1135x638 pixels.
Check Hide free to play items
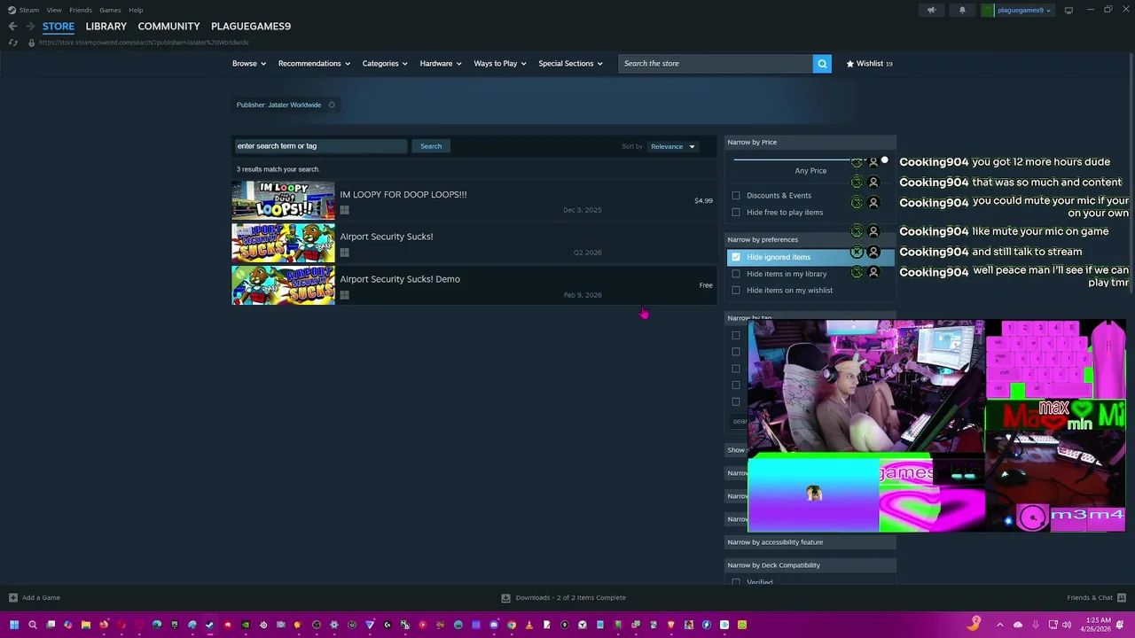point(736,213)
